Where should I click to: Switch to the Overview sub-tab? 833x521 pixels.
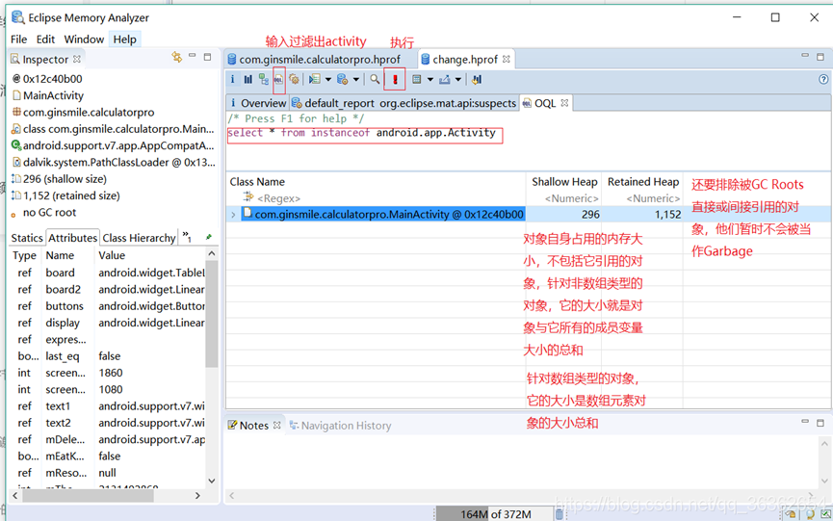[258, 103]
